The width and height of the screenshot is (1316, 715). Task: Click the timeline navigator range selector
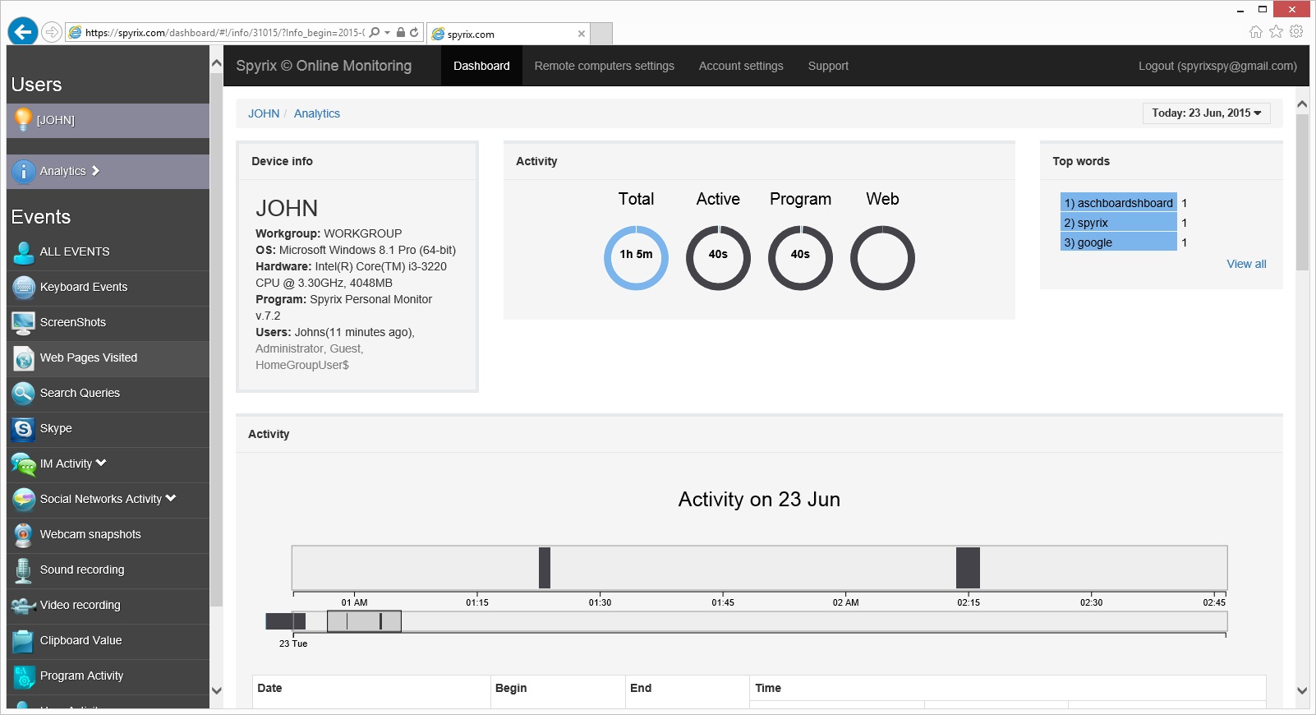click(364, 621)
